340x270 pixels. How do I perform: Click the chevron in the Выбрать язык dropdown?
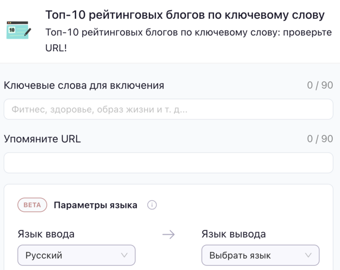[308, 255]
